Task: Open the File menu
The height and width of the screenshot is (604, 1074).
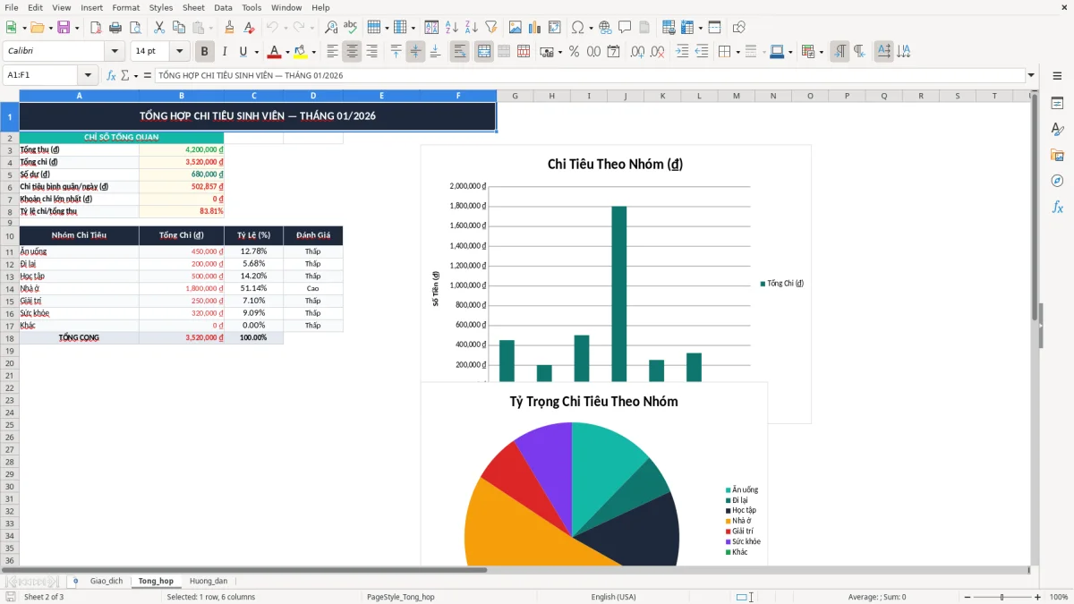Action: tap(12, 7)
